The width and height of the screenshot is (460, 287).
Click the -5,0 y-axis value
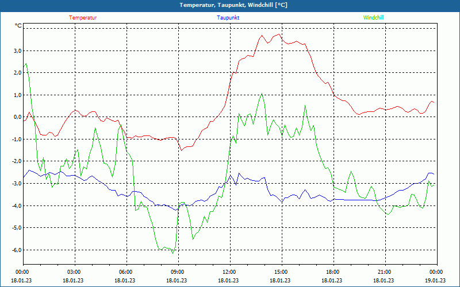[x=17, y=228]
